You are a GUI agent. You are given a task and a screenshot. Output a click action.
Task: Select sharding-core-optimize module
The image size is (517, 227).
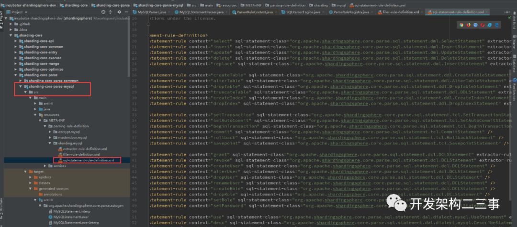pyautogui.click(x=42, y=69)
